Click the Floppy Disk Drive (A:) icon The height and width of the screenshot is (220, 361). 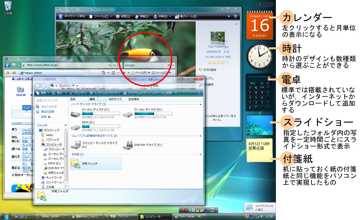point(75,144)
